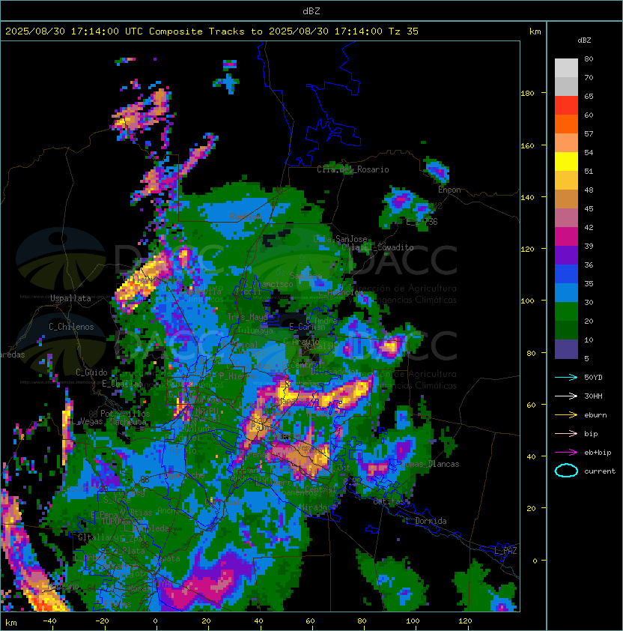Click the cyan 'current' ellipse symbol

pos(566,471)
